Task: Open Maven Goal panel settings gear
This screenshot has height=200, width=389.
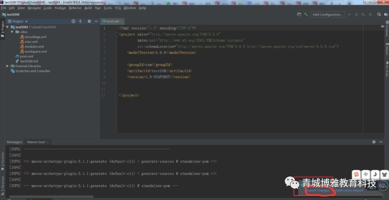Action: pos(374,142)
